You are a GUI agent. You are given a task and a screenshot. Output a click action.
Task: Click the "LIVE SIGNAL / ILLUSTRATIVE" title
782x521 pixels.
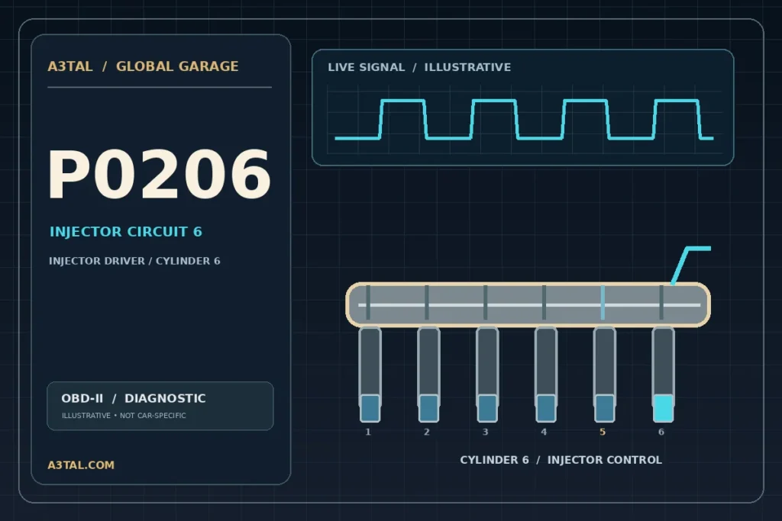coord(419,67)
